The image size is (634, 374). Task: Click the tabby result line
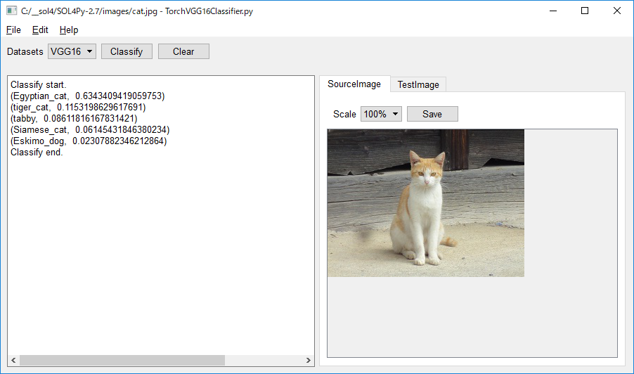(74, 119)
